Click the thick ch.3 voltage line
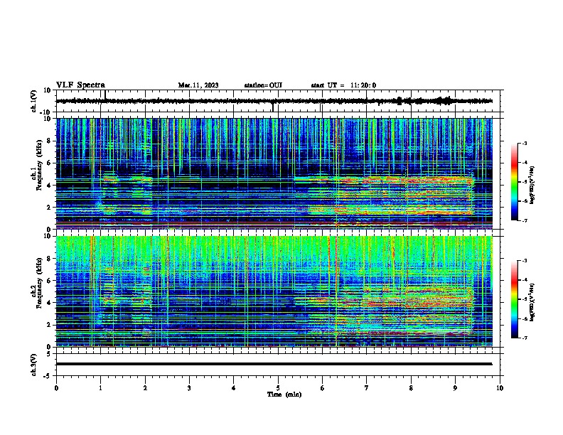Image resolution: width=563 pixels, height=435 pixels. pyautogui.click(x=274, y=364)
